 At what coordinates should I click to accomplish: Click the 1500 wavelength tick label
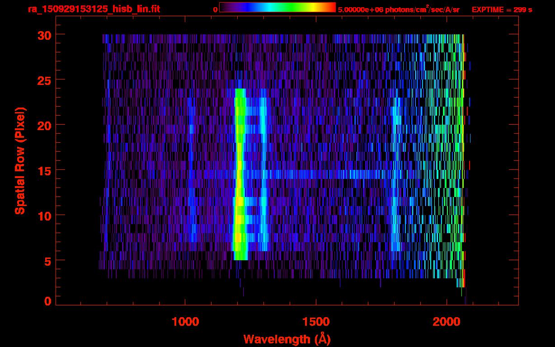[316, 322]
